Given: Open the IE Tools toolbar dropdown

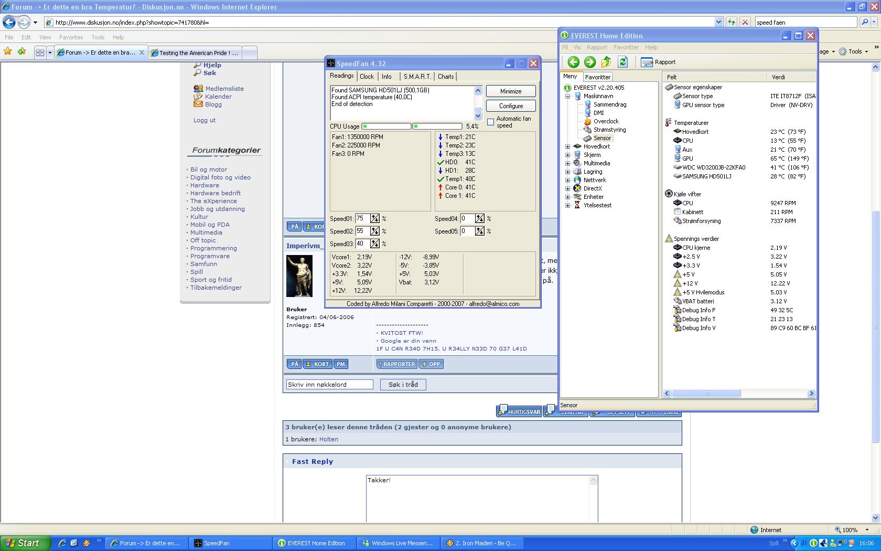Looking at the screenshot, I should (854, 51).
